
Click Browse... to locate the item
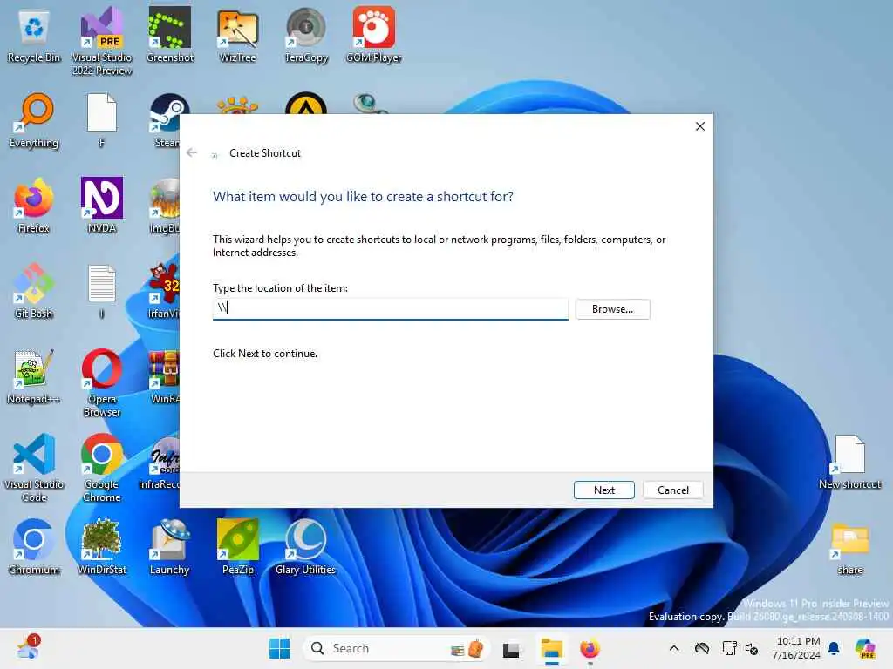coord(612,309)
